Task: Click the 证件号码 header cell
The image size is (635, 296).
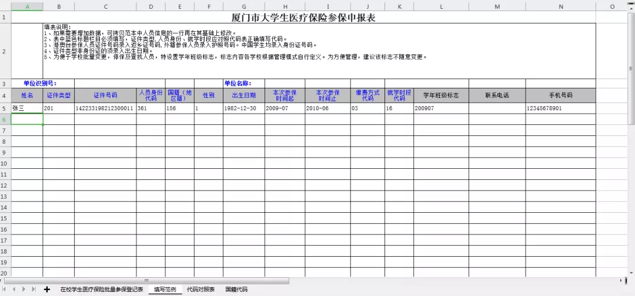Action: [x=105, y=96]
